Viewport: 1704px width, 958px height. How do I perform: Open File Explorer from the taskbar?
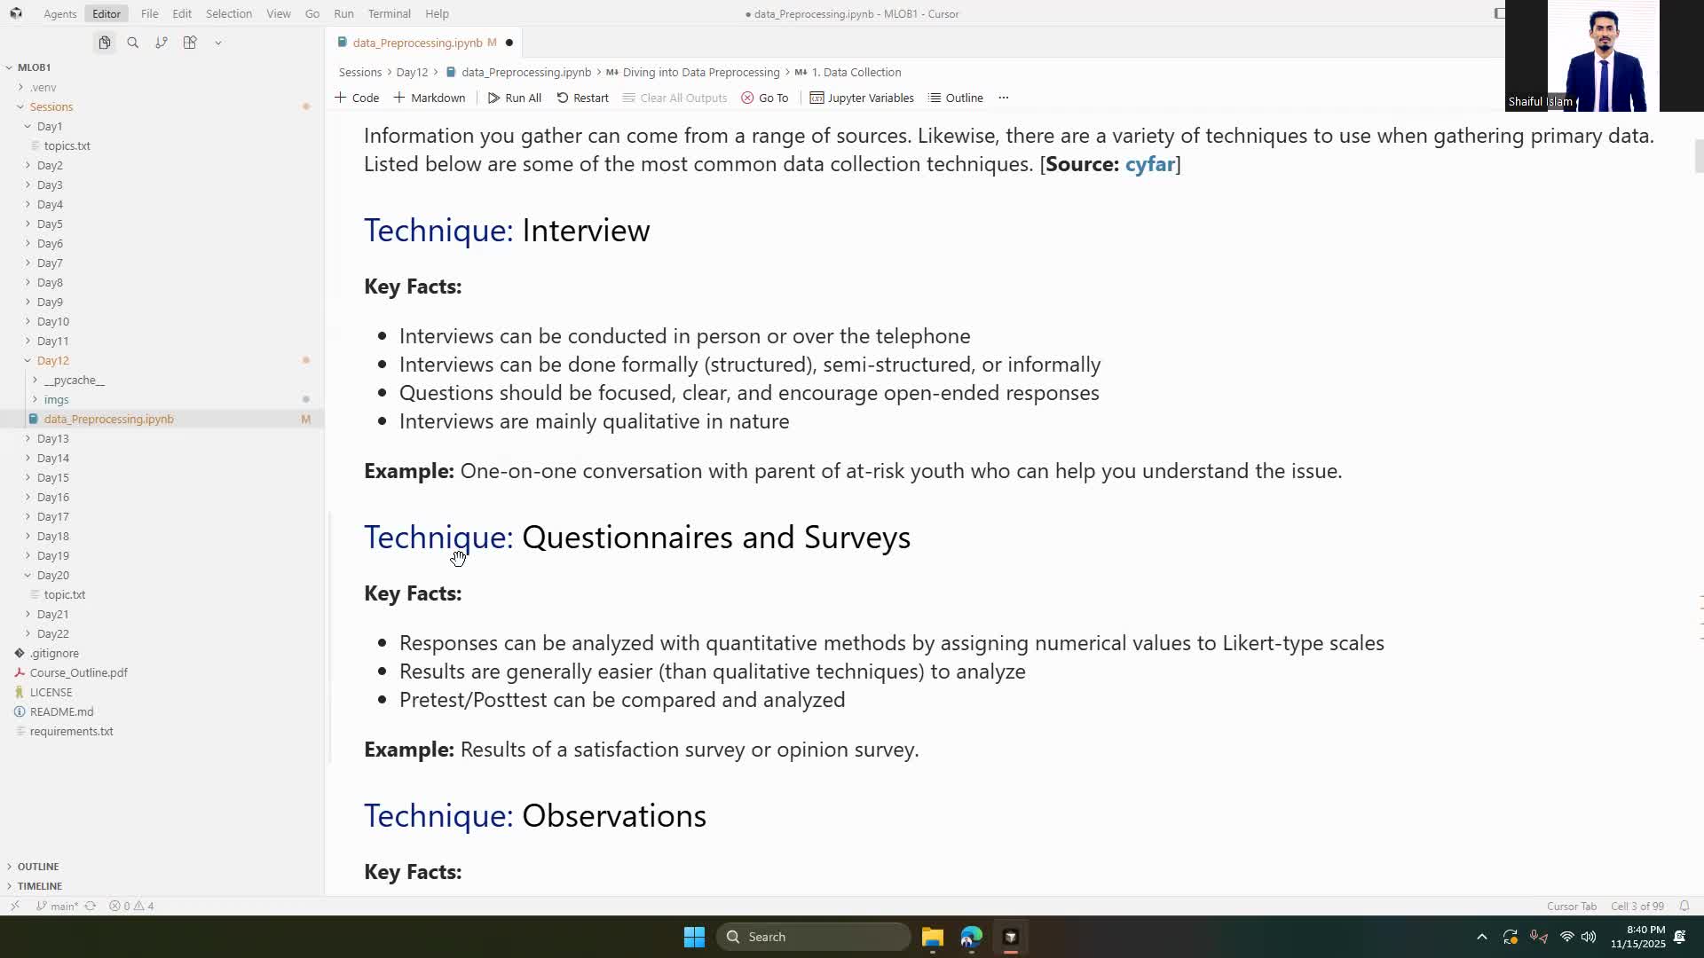click(x=932, y=937)
